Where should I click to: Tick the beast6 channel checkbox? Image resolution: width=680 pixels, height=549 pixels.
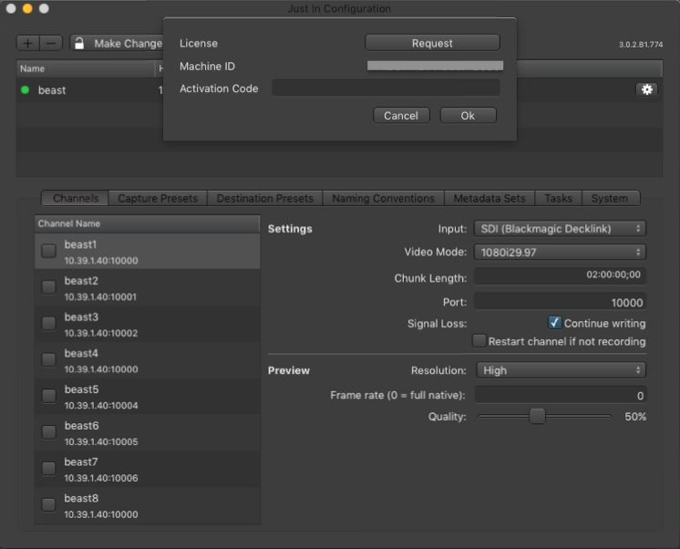48,432
